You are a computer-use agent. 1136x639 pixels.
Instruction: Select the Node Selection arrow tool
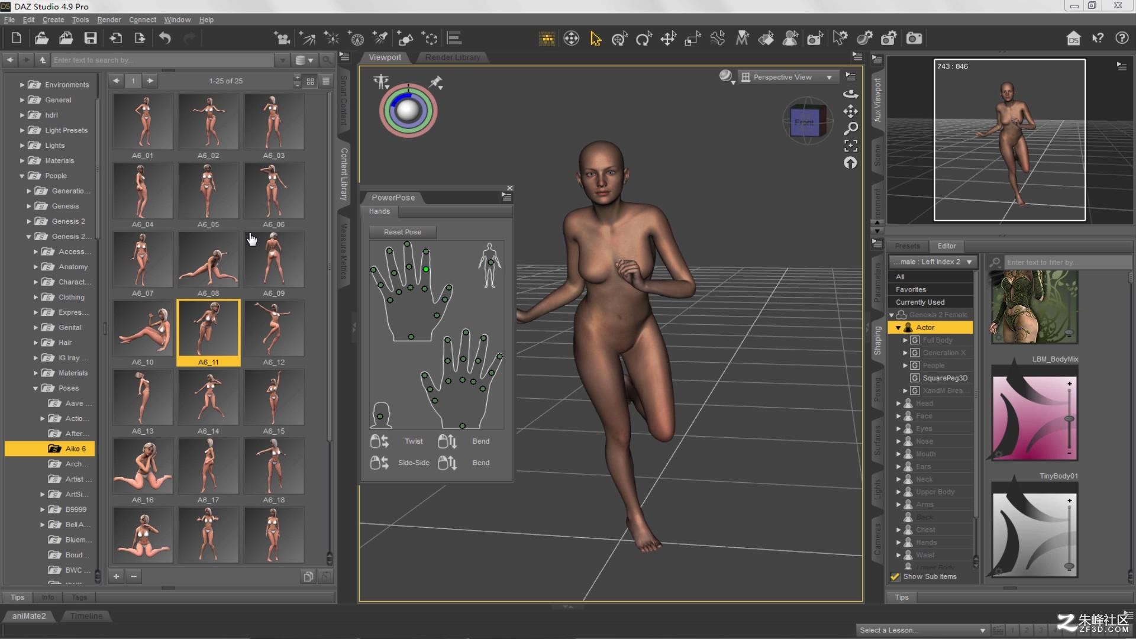point(595,39)
